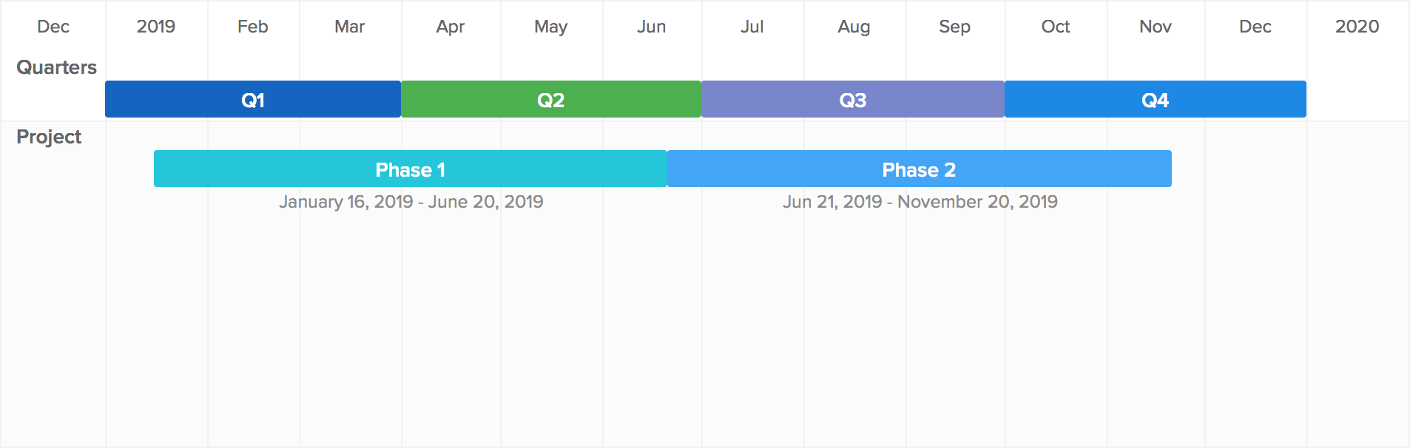Image resolution: width=1410 pixels, height=448 pixels.
Task: Click the Project row label
Action: (49, 137)
